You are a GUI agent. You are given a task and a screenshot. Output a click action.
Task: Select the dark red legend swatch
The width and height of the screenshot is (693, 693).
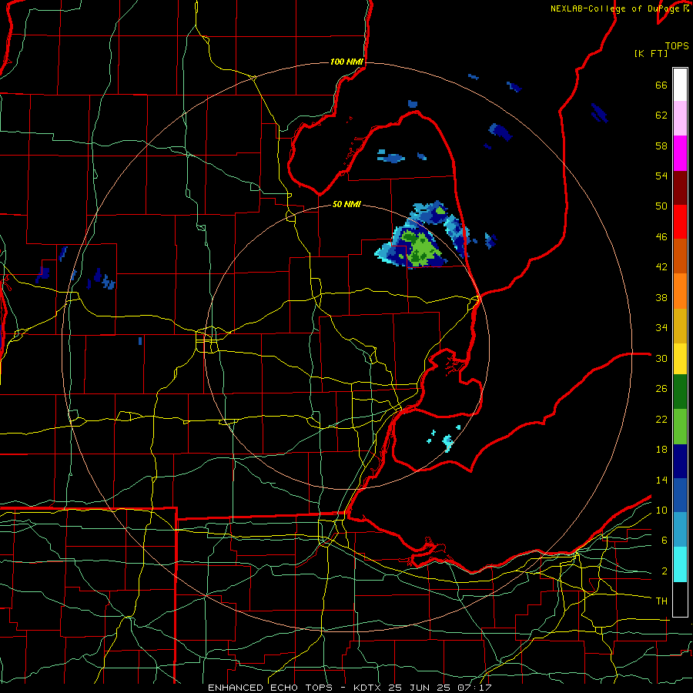coord(680,188)
